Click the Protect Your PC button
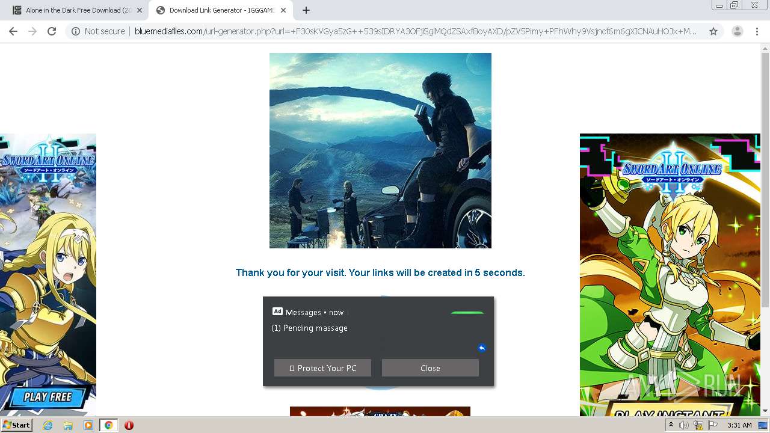Screen dimensions: 770x433 click(x=322, y=368)
